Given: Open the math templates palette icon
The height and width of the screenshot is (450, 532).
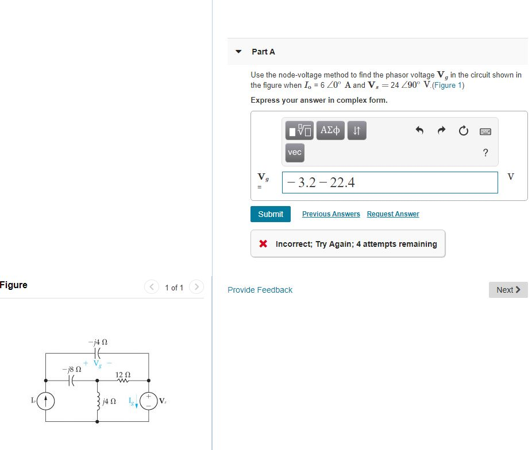Looking at the screenshot, I should (x=298, y=130).
